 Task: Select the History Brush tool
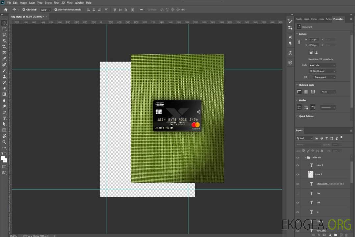[x=4, y=83]
